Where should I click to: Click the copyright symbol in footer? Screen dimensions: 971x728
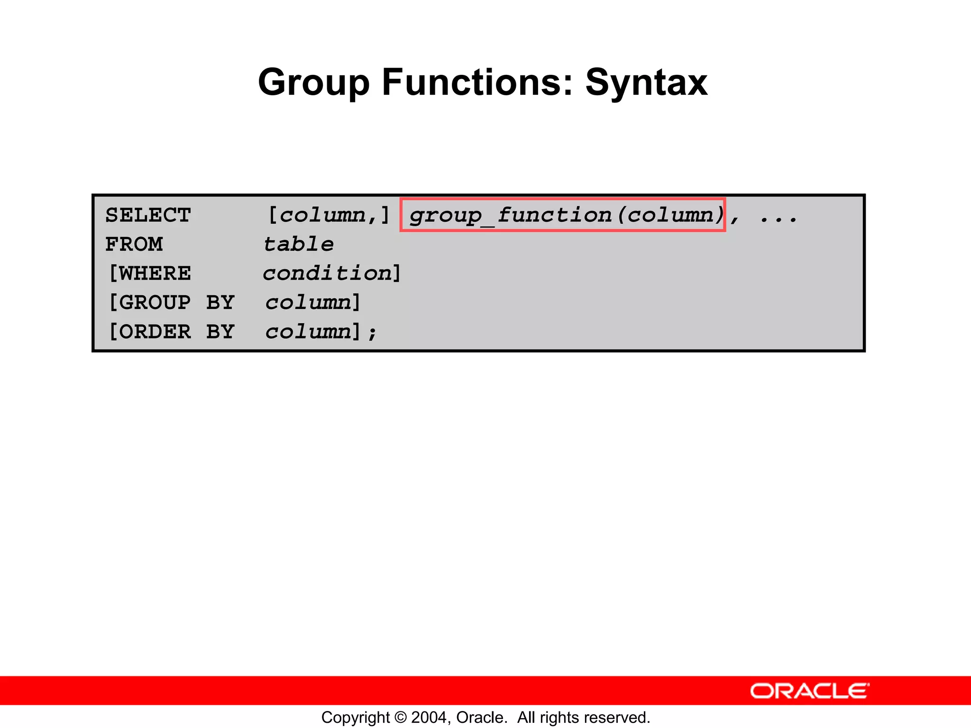(x=400, y=717)
